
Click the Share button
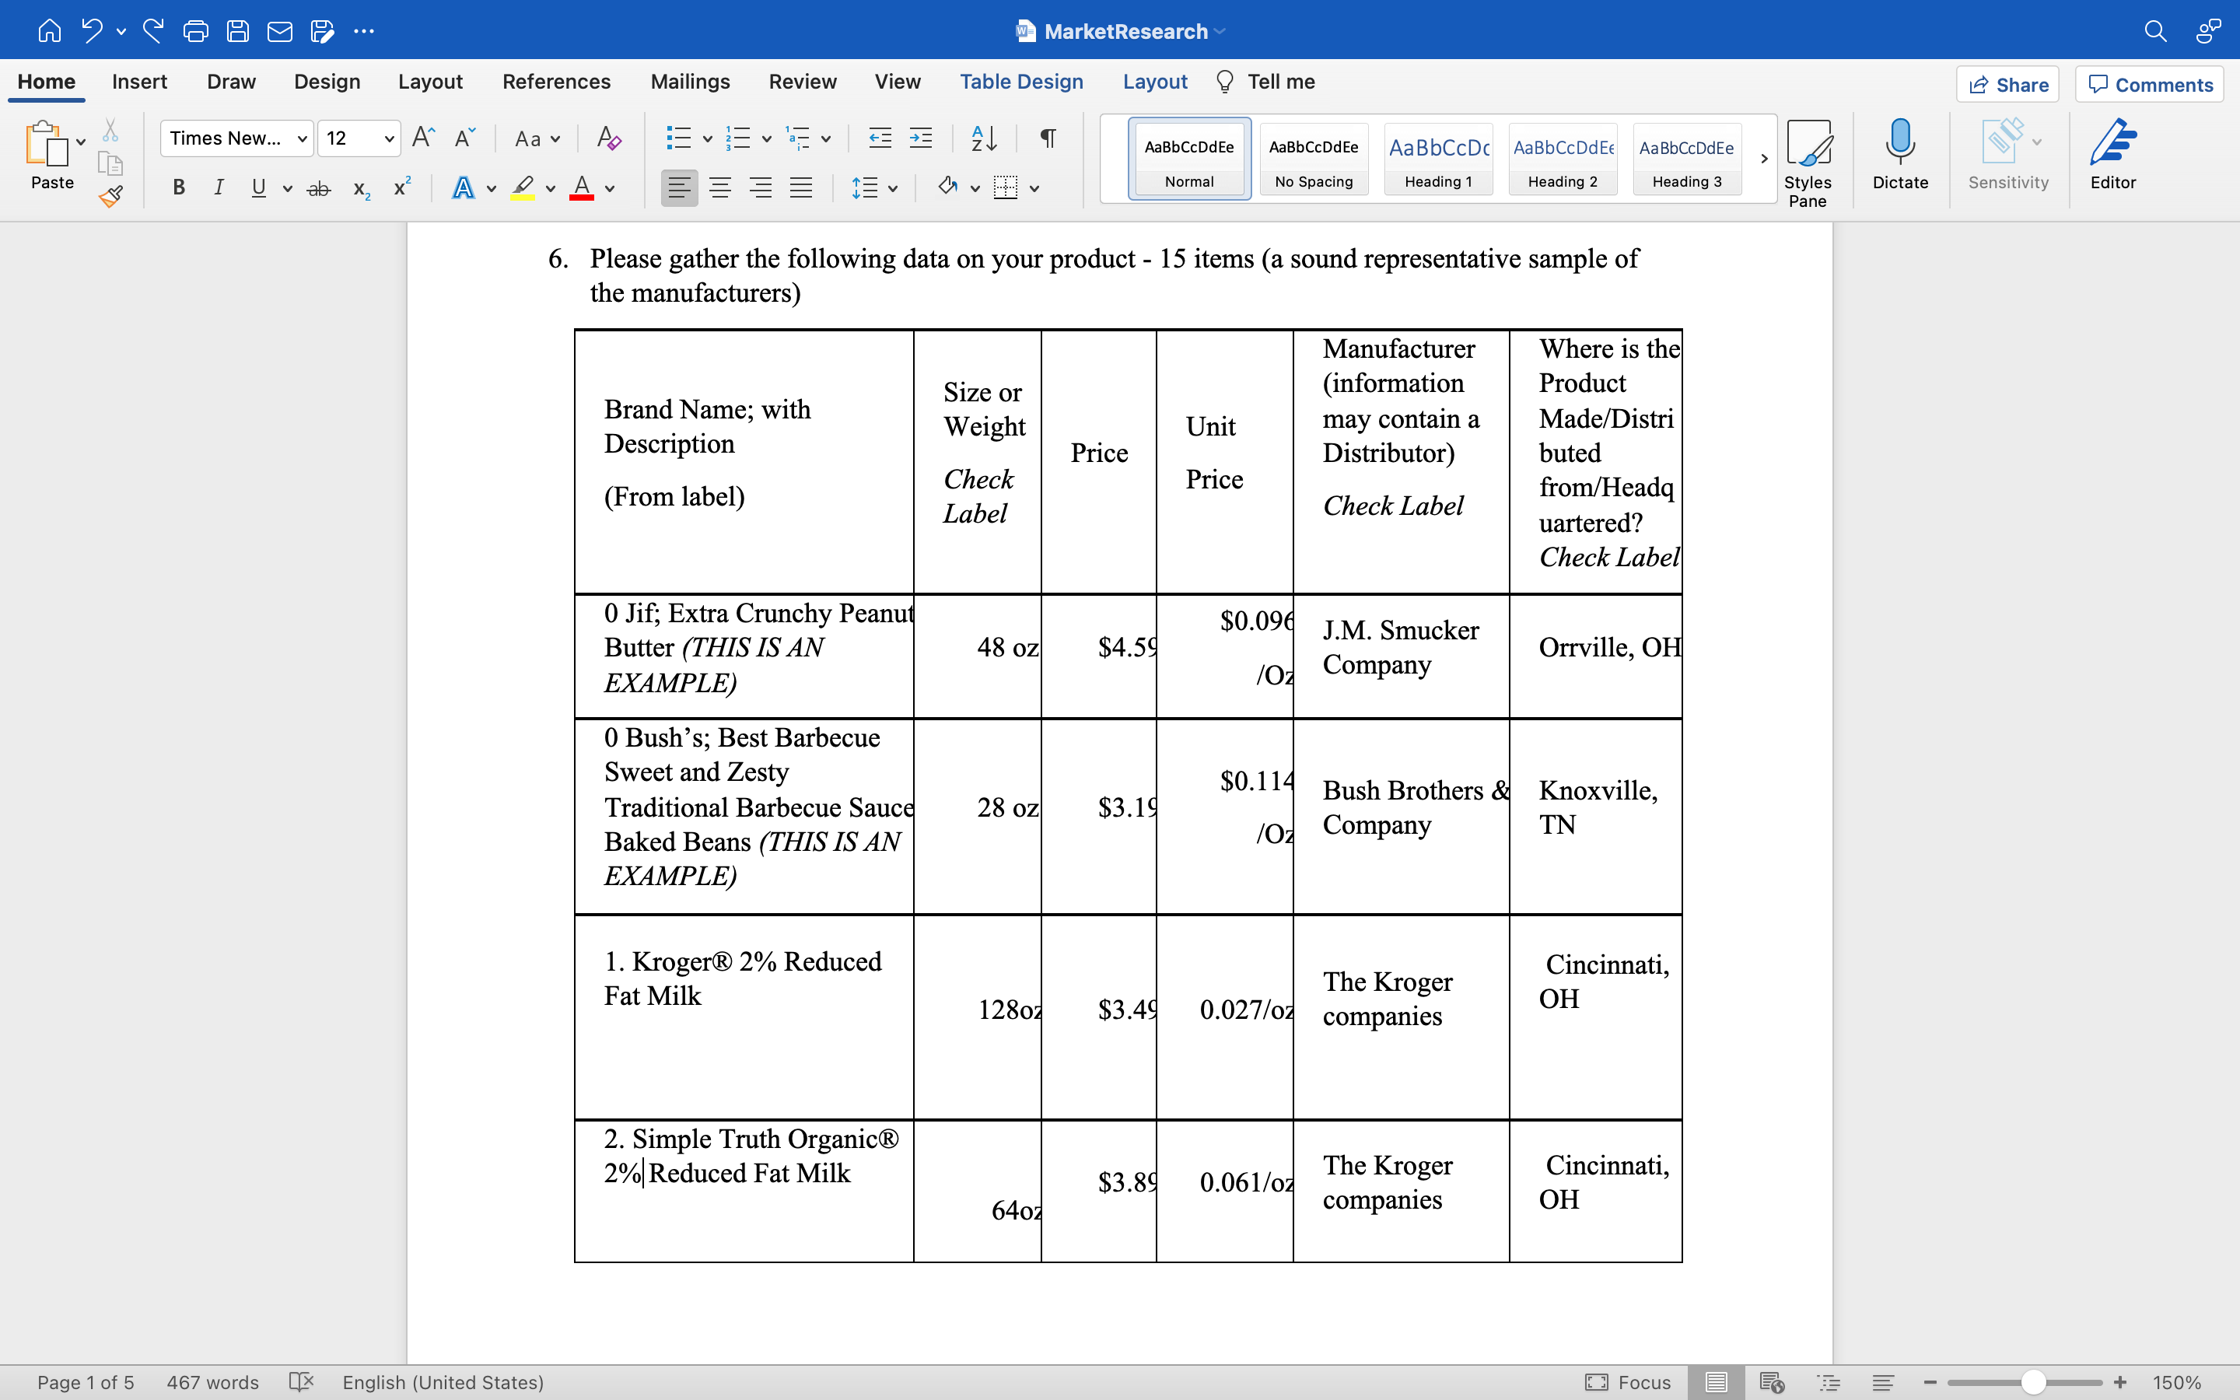tap(2008, 84)
